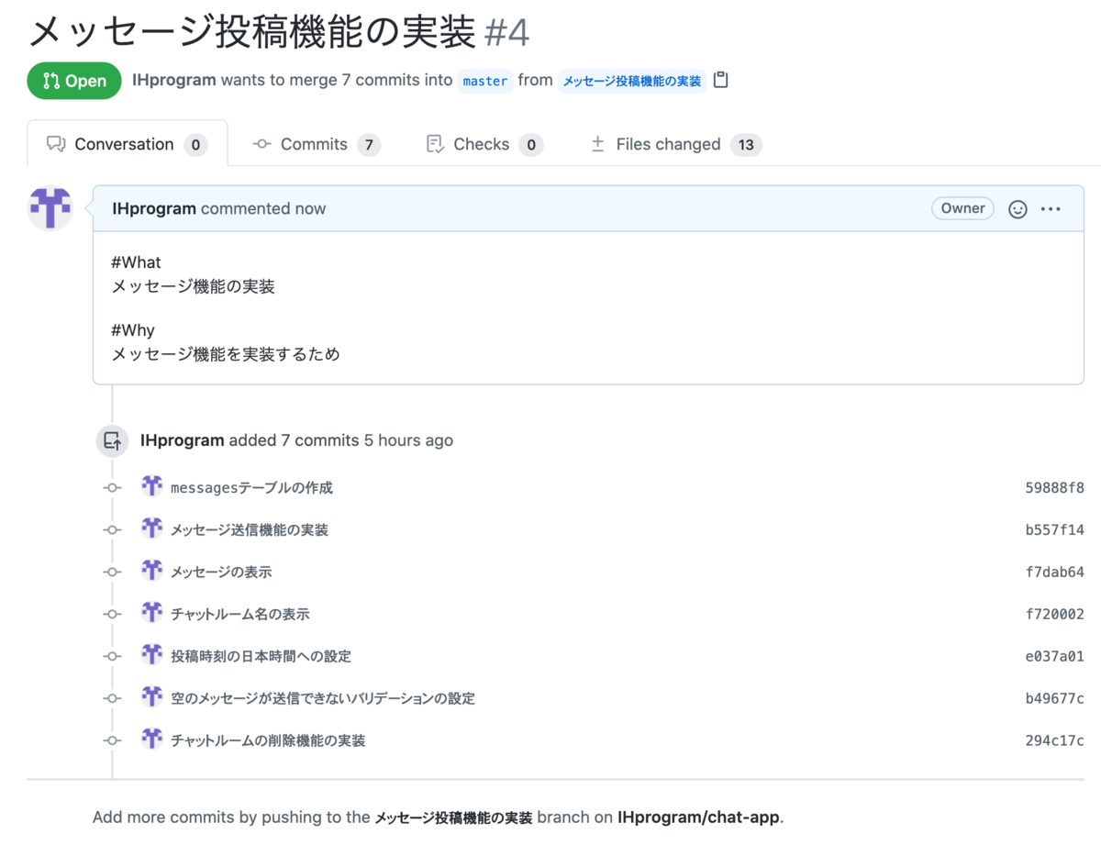Viewport: 1101px width, 845px height.
Task: Open the comment three-dots options menu
Action: 1051,209
